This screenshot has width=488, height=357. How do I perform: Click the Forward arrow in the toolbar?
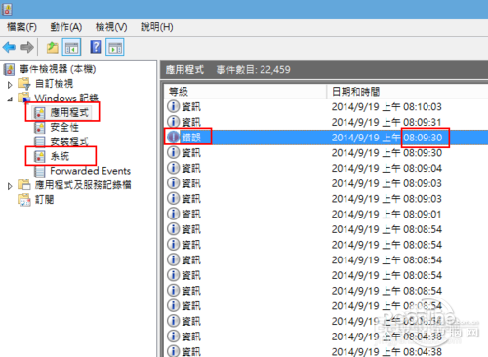point(27,48)
